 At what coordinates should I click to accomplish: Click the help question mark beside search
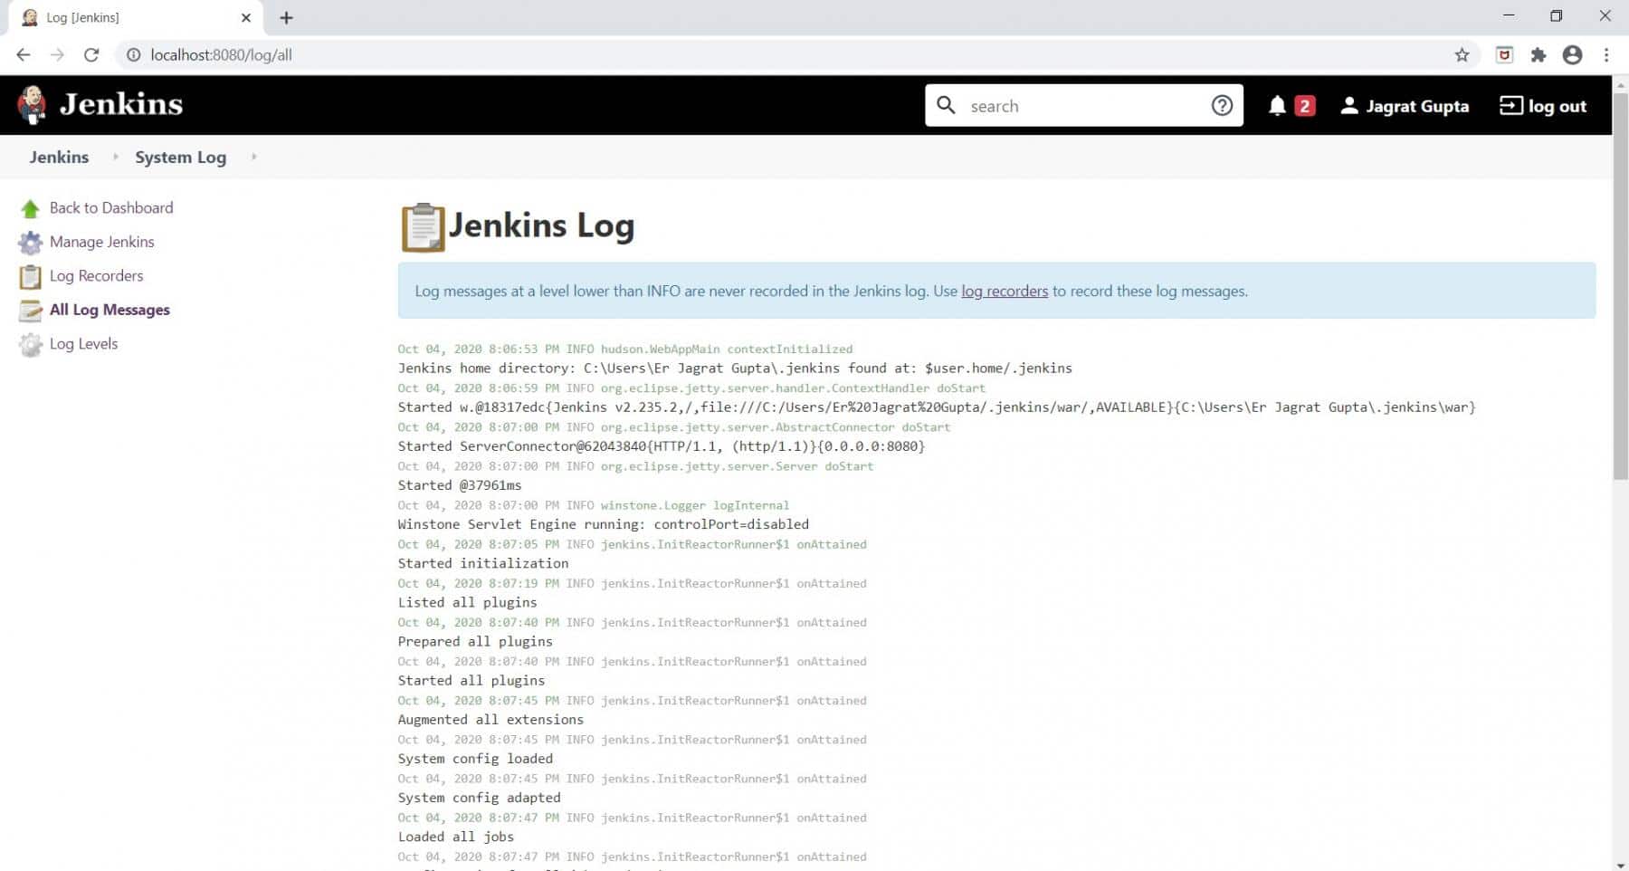(x=1222, y=105)
